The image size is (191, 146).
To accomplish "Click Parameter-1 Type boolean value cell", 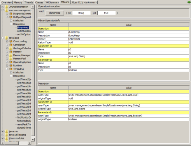I will (129, 70).
